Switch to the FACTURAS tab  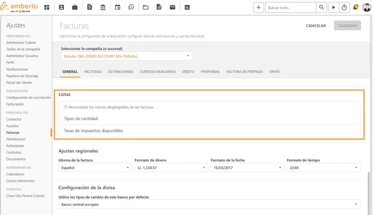tap(93, 72)
